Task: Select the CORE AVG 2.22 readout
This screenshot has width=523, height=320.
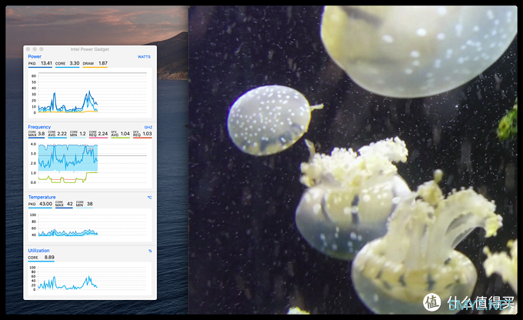Action: 57,134
